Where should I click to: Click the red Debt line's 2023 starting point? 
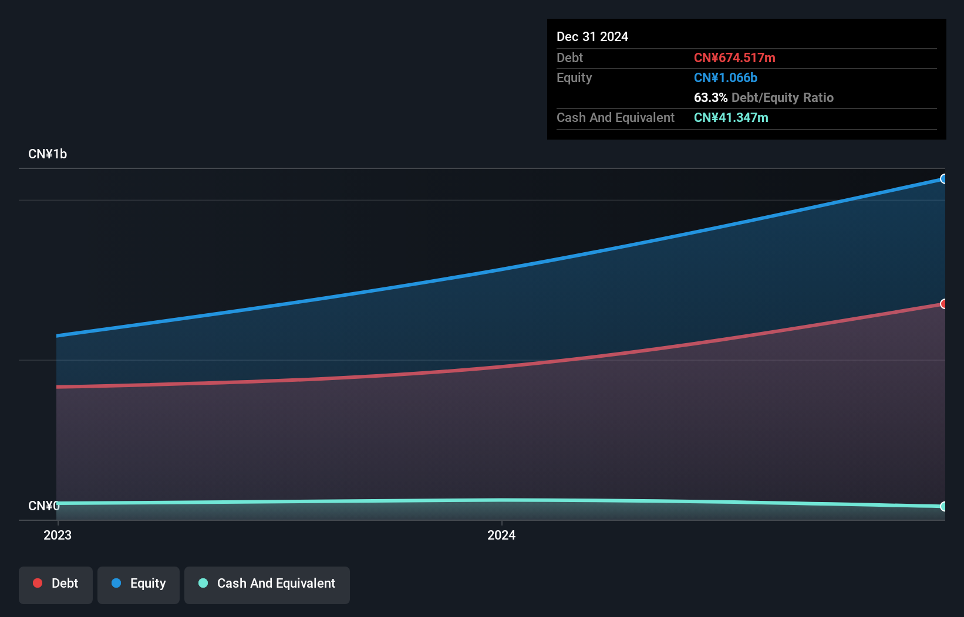click(58, 387)
